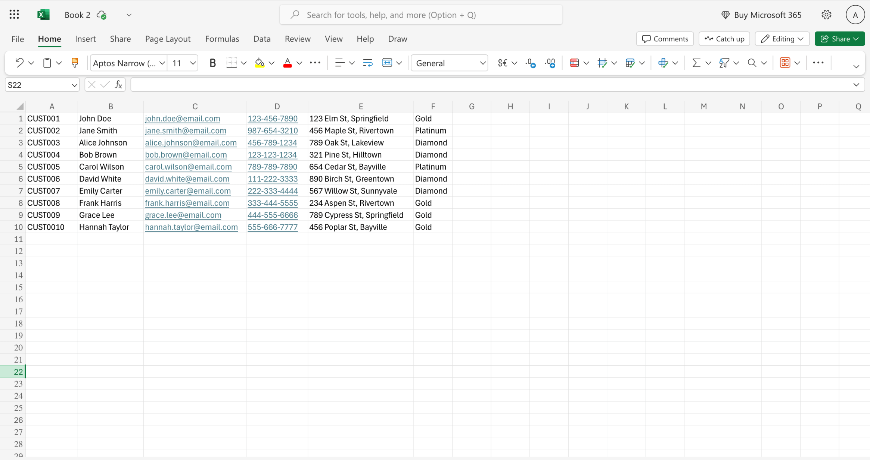Activate the Format Painter brush
Image resolution: width=870 pixels, height=460 pixels.
point(75,63)
